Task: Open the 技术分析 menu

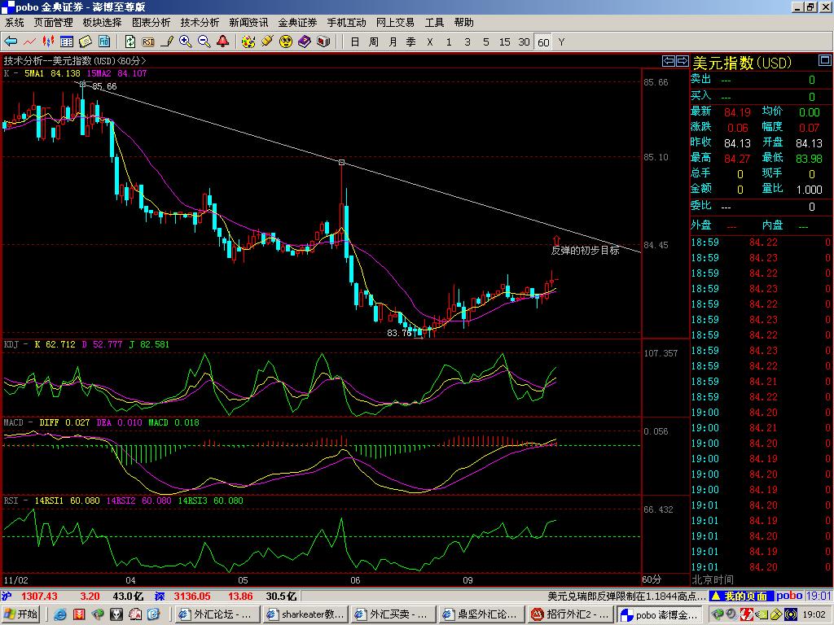Action: (x=200, y=23)
